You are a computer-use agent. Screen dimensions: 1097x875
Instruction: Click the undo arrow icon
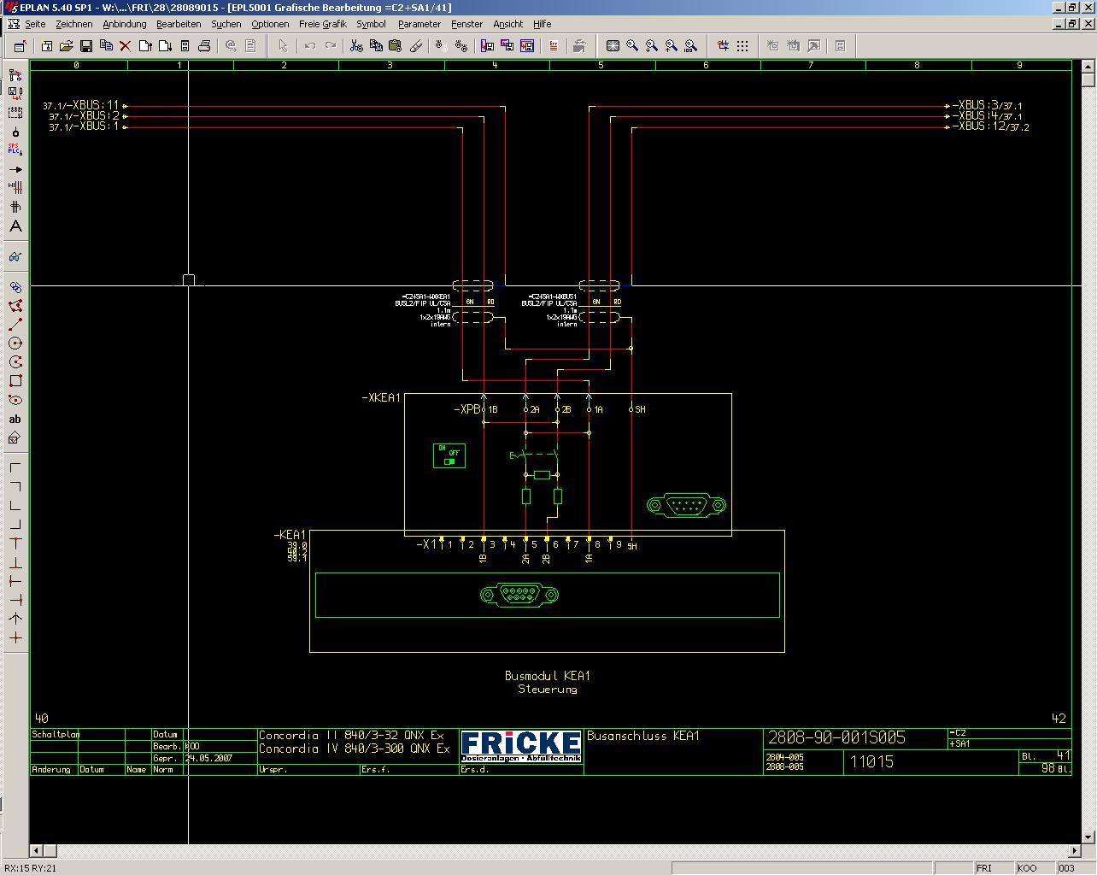point(310,46)
